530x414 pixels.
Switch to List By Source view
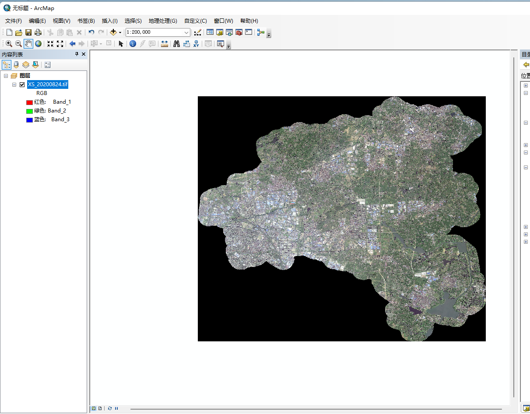16,65
